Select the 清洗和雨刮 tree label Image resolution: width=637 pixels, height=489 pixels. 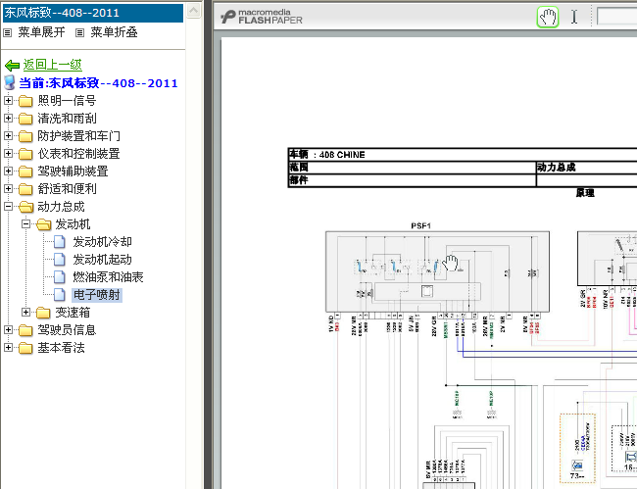tap(67, 119)
